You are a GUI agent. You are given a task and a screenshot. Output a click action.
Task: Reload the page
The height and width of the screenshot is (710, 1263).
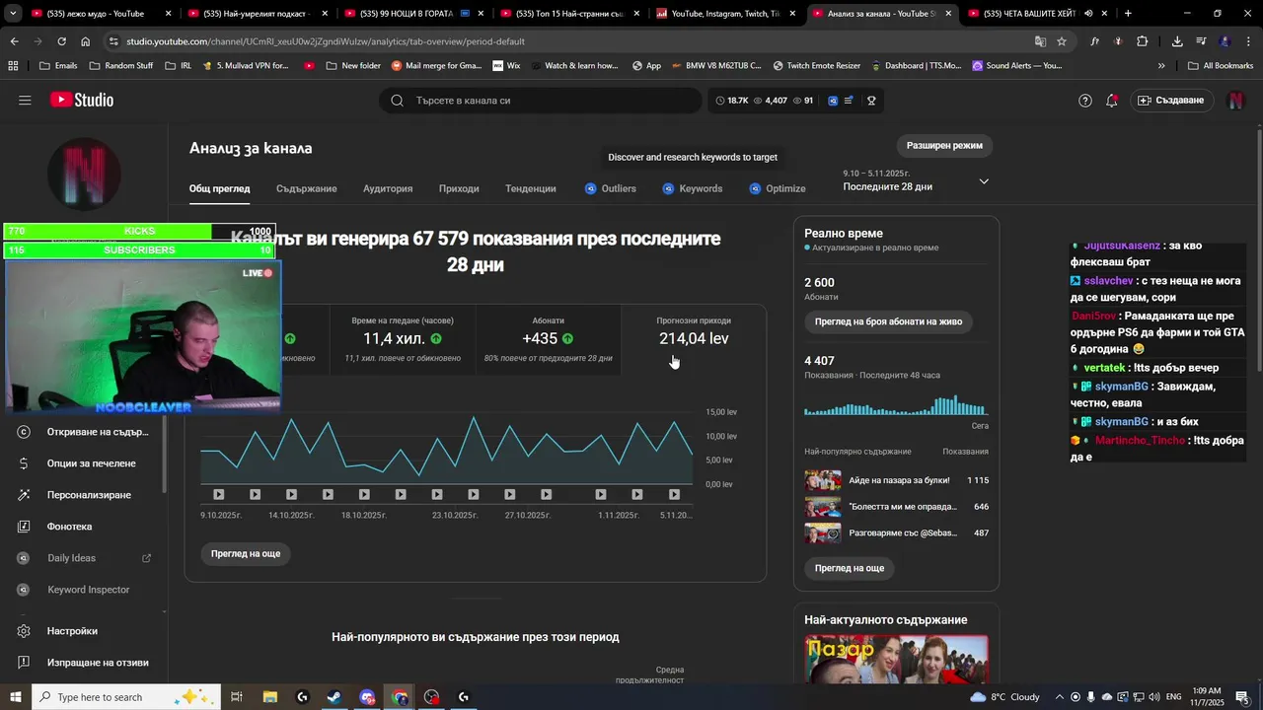click(x=61, y=41)
